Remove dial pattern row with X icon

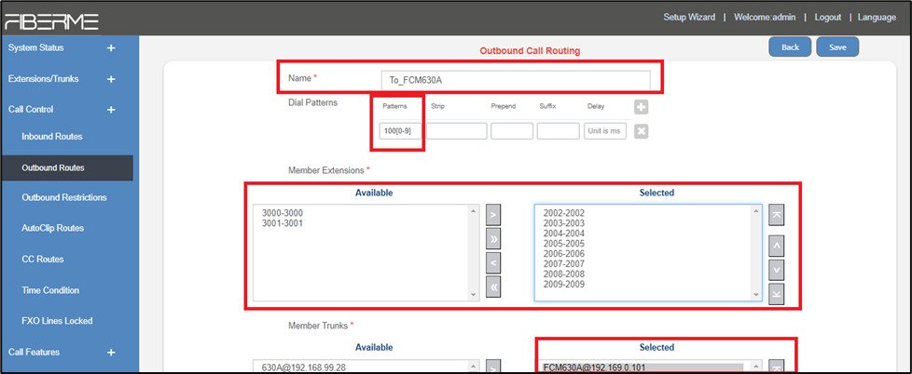[641, 131]
